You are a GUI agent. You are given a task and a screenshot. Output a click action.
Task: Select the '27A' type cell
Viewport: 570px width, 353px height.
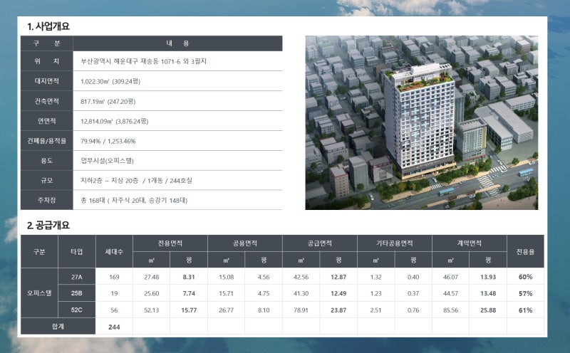click(77, 277)
